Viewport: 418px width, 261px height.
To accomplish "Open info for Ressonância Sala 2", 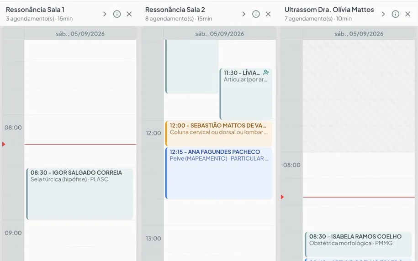I will 256,14.
